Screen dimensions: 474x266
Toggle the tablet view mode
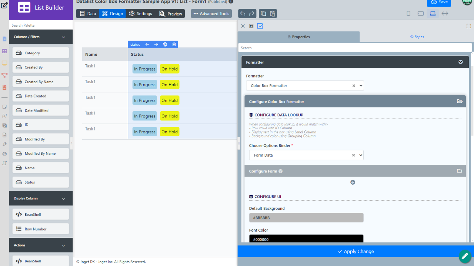tap(421, 14)
